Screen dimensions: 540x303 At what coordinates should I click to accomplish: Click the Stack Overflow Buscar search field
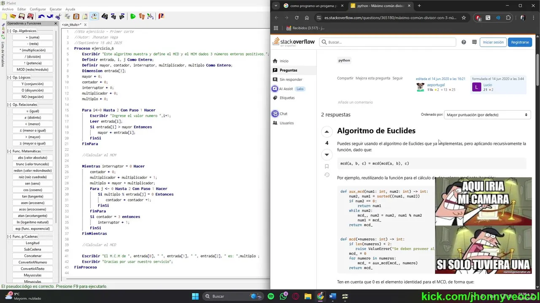[x=388, y=42]
